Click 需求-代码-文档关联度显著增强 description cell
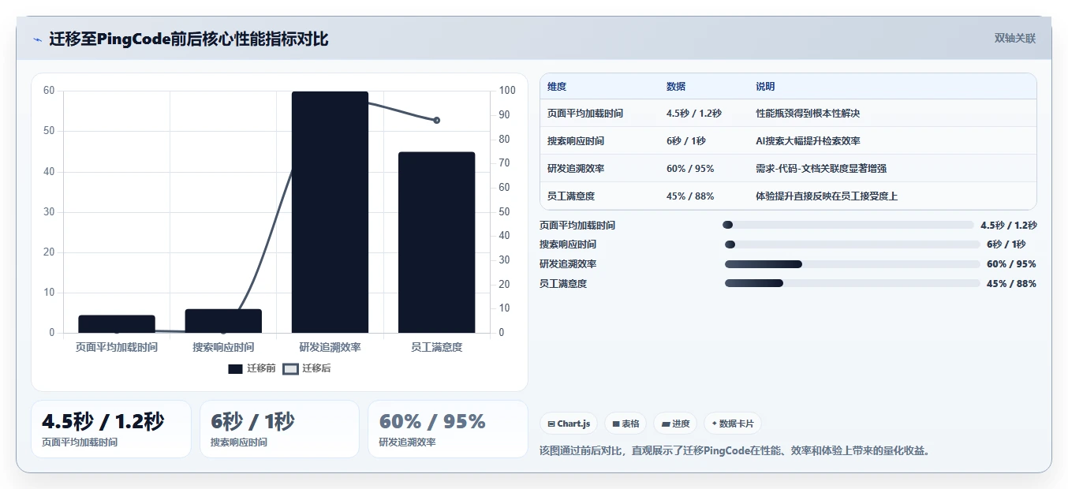The height and width of the screenshot is (489, 1068). (x=821, y=169)
